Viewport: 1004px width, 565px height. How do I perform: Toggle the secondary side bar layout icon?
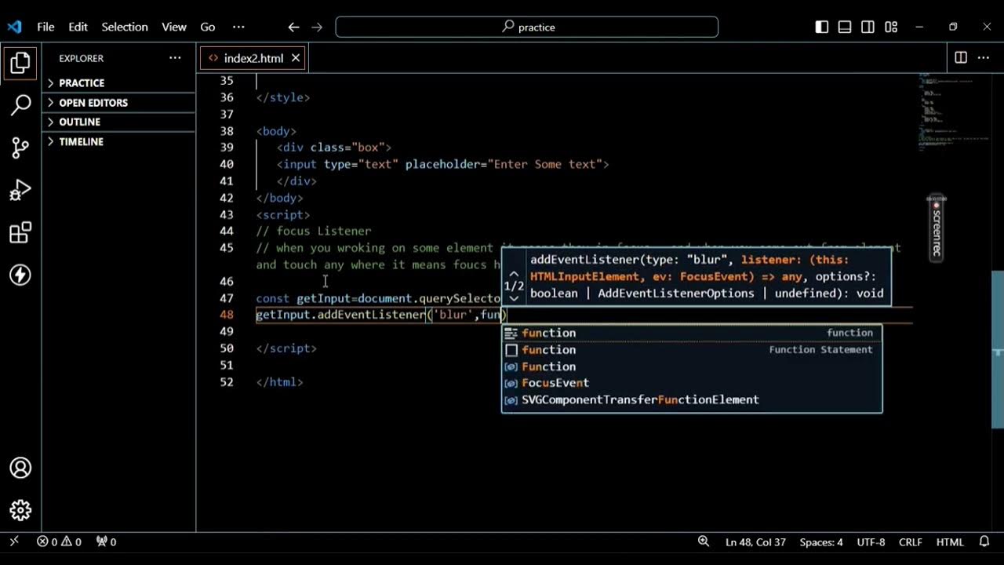tap(868, 27)
